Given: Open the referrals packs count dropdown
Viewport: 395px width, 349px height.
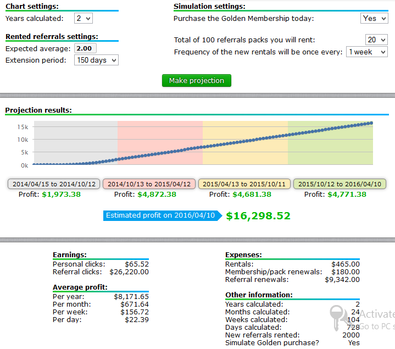Looking at the screenshot, I should (x=376, y=40).
